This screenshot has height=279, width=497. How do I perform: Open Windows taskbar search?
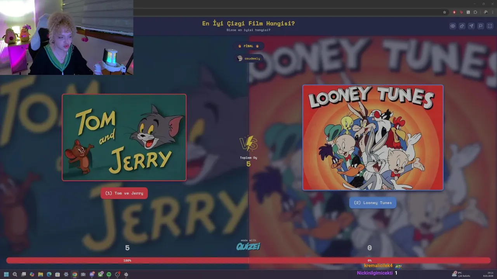point(15,274)
